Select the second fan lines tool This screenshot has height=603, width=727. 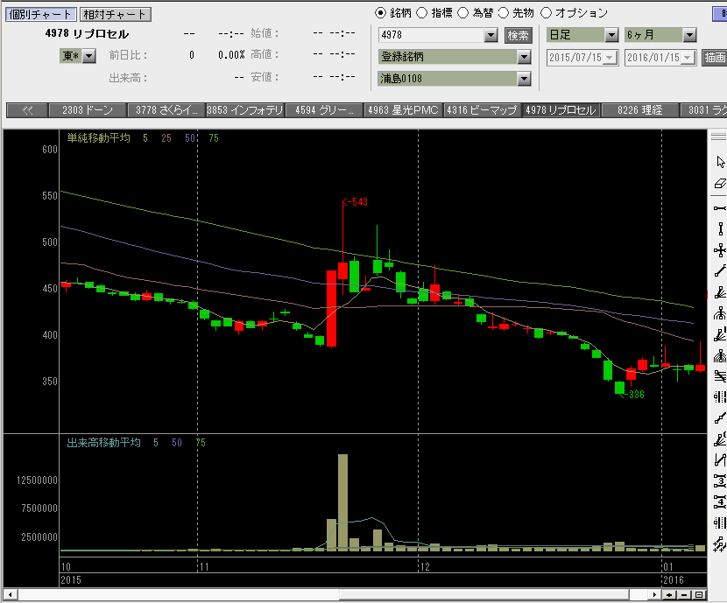point(720,334)
